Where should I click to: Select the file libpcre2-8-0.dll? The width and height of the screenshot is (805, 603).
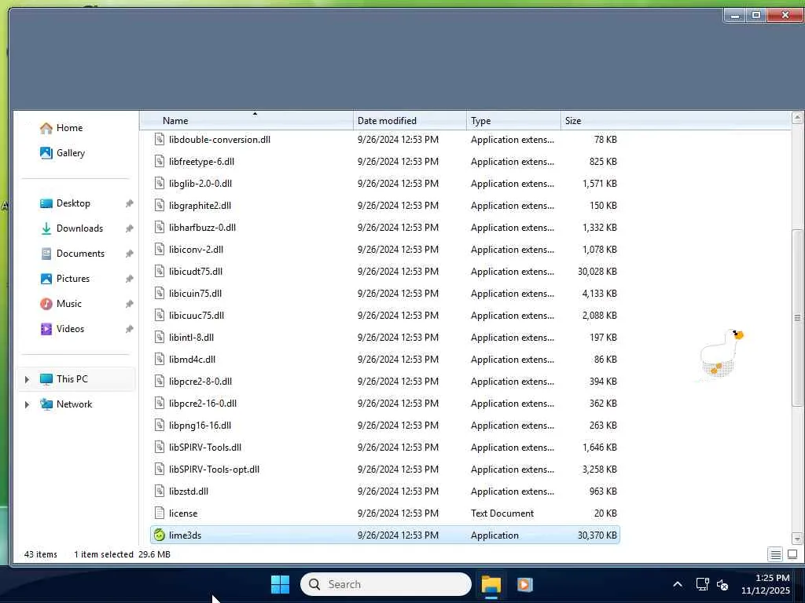[200, 382]
